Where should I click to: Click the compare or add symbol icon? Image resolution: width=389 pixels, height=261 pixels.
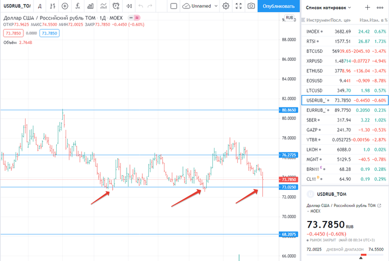click(x=65, y=6)
